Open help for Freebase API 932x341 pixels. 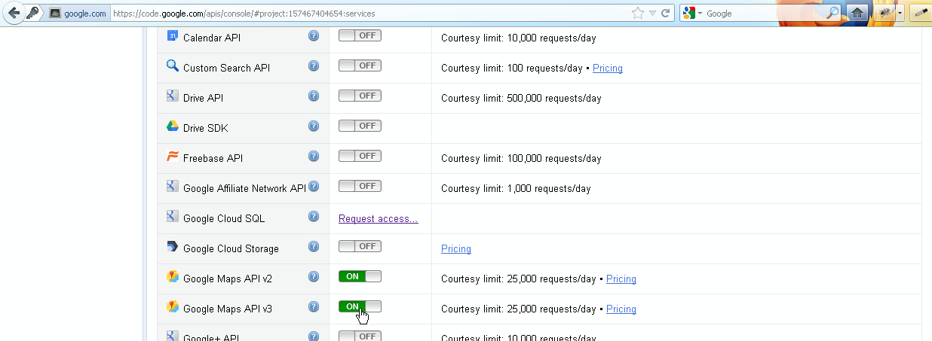click(x=314, y=156)
